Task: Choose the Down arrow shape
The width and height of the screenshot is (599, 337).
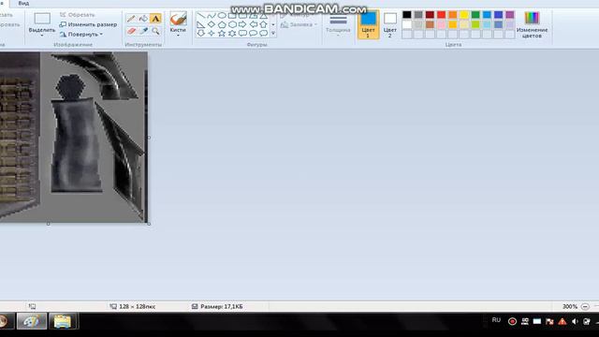Action: (x=201, y=34)
